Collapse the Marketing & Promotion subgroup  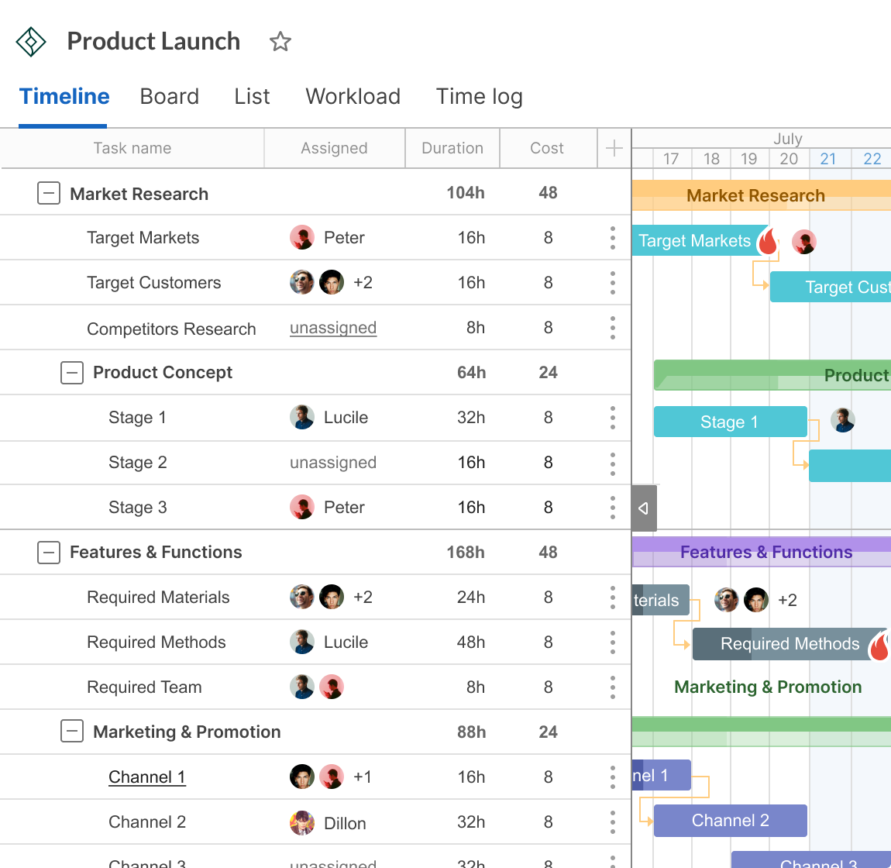coord(72,732)
